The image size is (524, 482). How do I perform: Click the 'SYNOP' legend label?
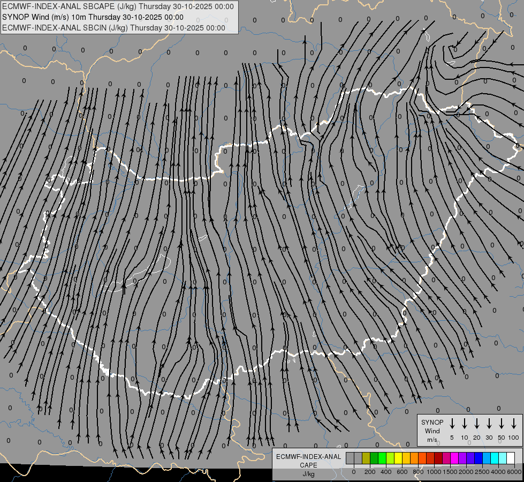tap(432, 422)
